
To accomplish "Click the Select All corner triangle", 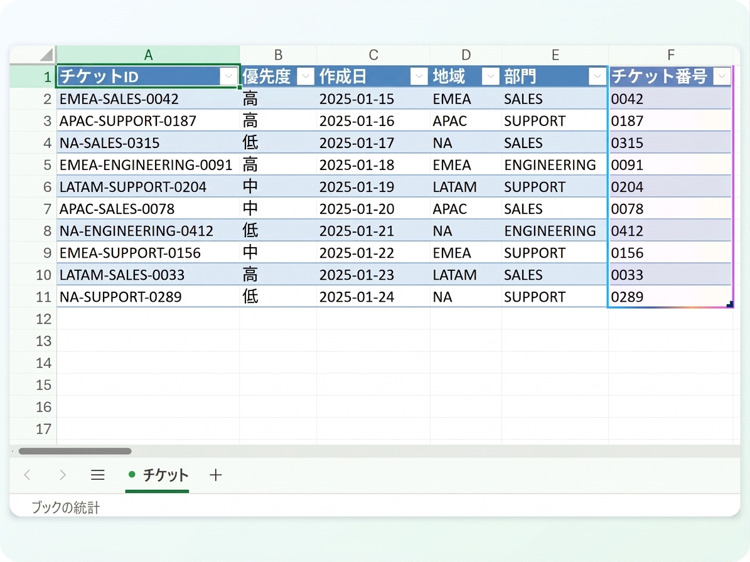I will [46, 55].
